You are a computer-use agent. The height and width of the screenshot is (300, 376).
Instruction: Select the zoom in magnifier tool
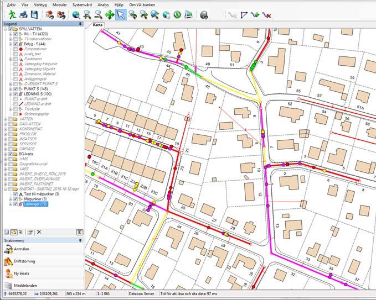click(87, 15)
